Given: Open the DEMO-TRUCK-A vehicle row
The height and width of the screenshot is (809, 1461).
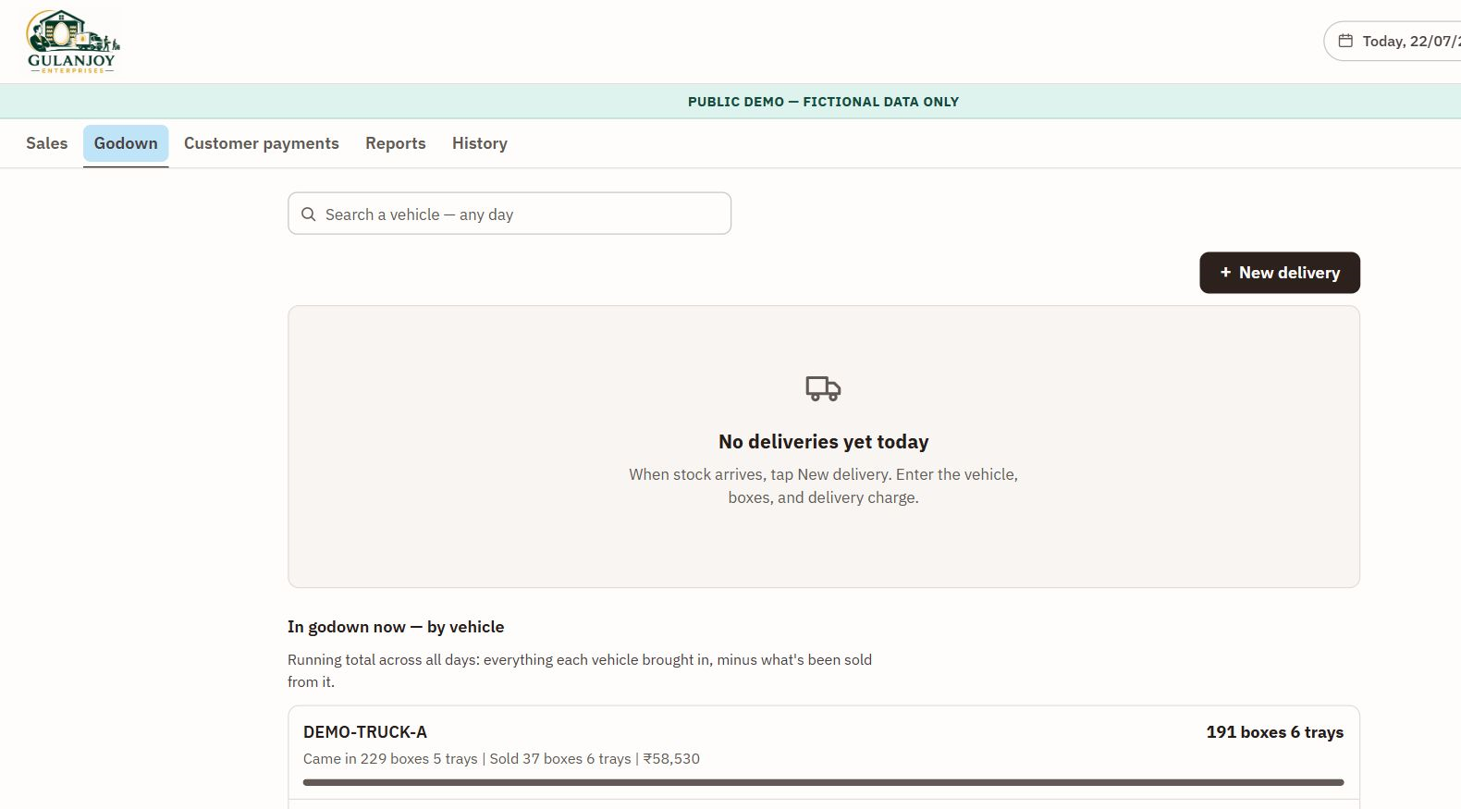Looking at the screenshot, I should (x=823, y=753).
